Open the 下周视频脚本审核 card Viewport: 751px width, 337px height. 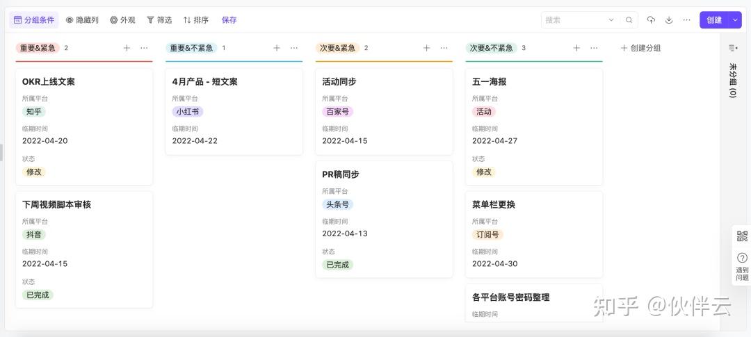tap(84, 249)
